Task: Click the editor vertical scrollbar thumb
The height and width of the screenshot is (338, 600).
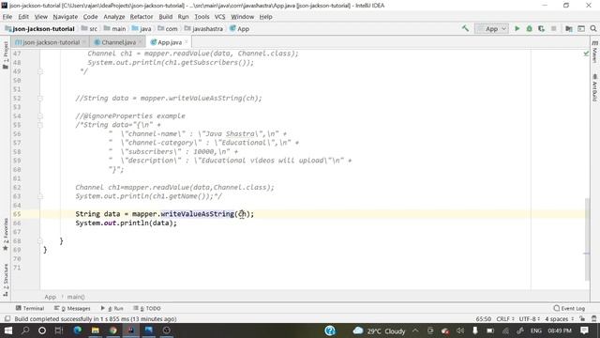Action: coord(587,239)
